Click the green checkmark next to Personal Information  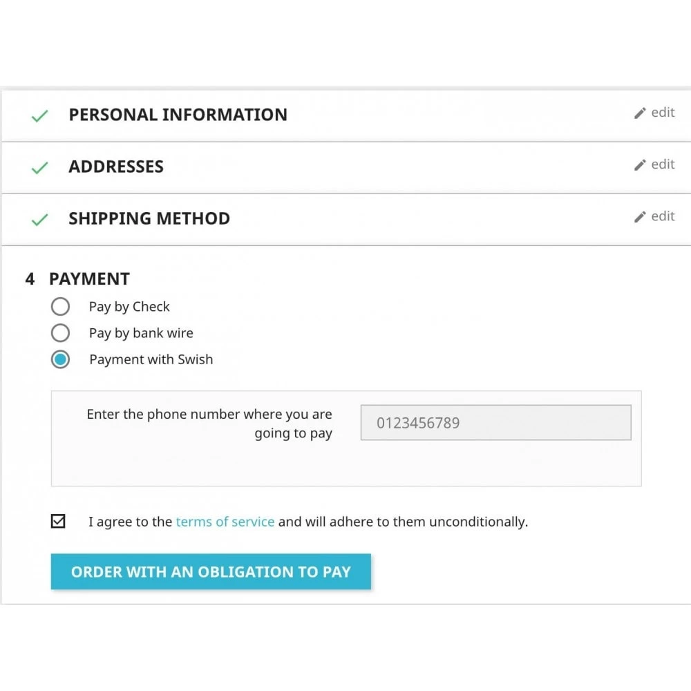coord(39,116)
